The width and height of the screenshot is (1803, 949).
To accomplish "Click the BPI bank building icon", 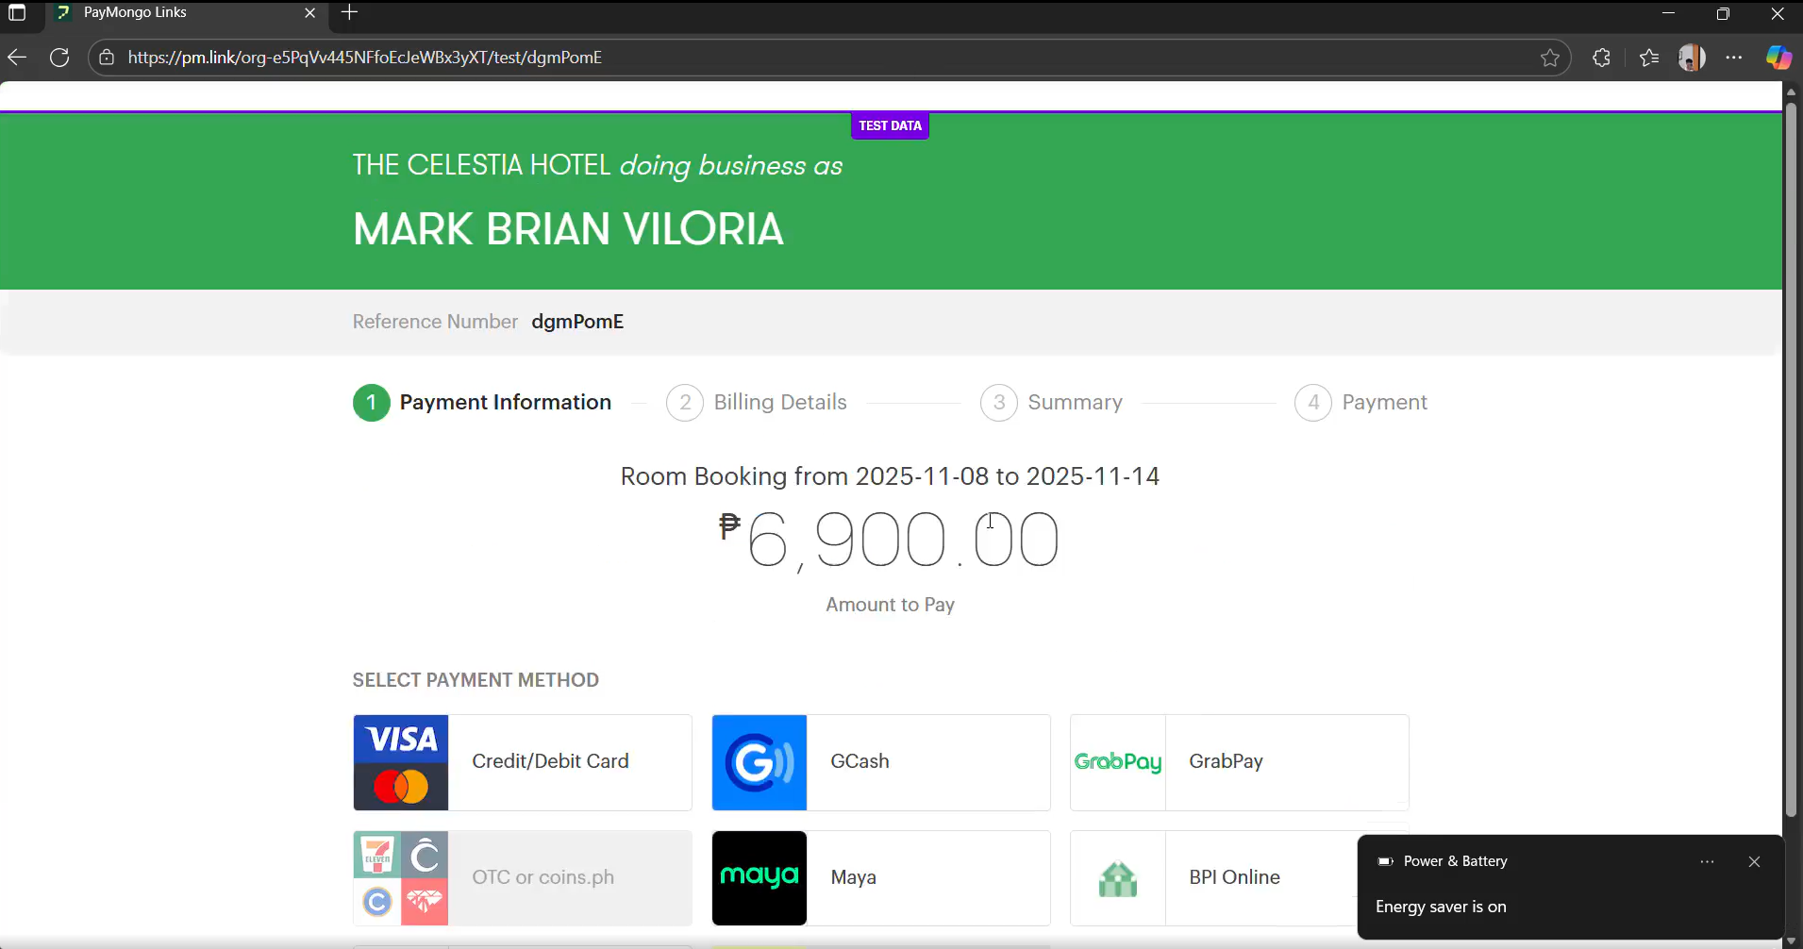I will pyautogui.click(x=1118, y=879).
